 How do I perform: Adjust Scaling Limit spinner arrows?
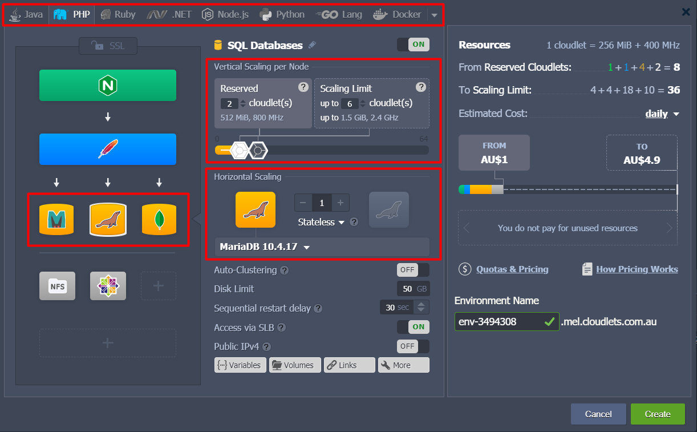(363, 104)
